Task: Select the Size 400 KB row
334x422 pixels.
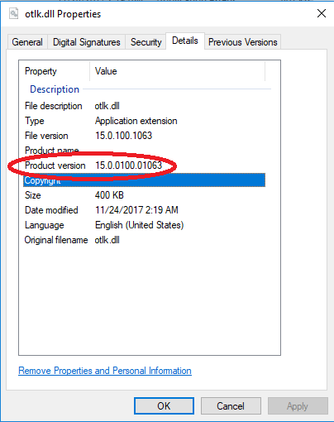Action: tap(144, 195)
